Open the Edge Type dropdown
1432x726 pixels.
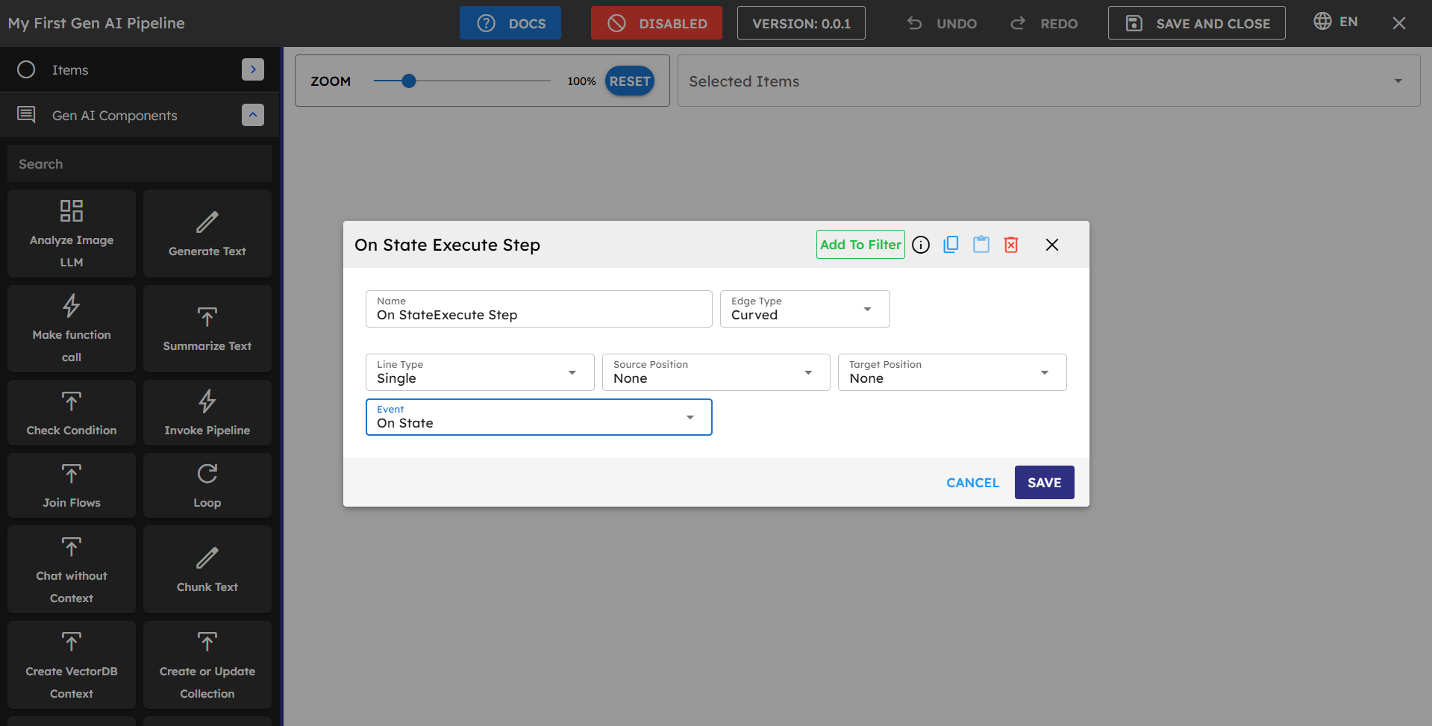click(804, 309)
